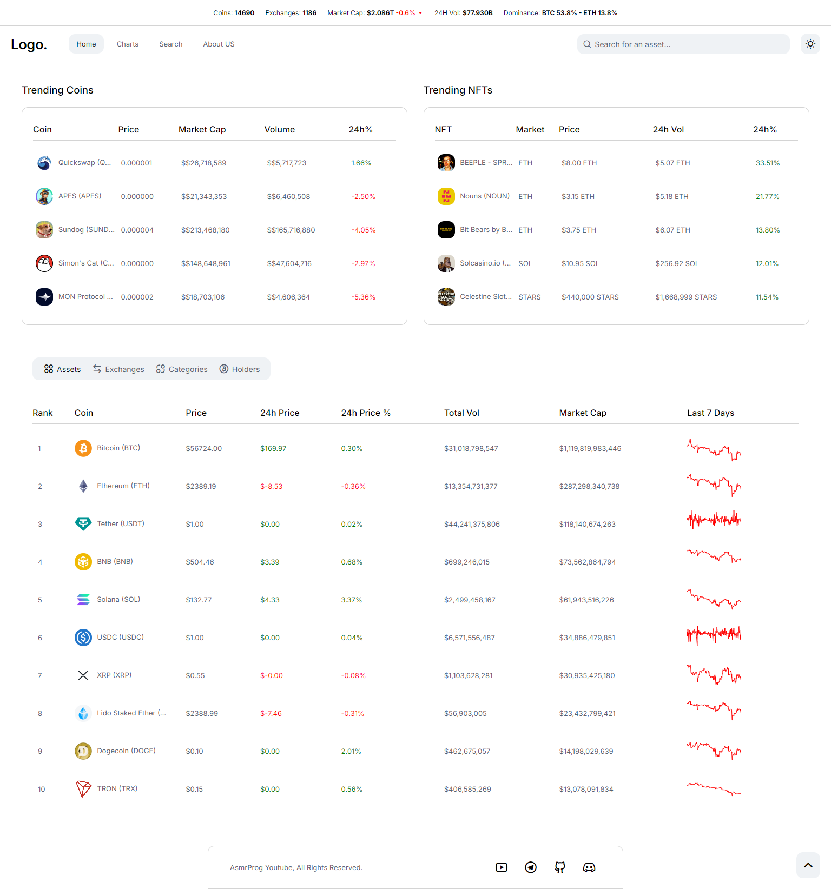Click the MON Protocol coin icon

[x=44, y=297]
